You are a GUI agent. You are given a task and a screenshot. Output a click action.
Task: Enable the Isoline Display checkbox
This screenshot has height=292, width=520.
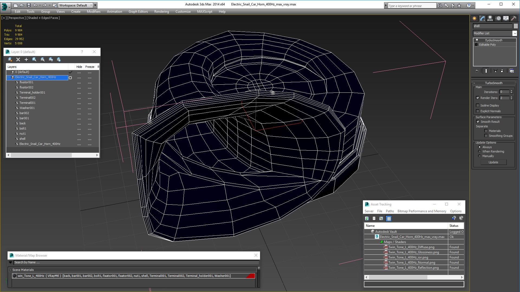[478, 105]
